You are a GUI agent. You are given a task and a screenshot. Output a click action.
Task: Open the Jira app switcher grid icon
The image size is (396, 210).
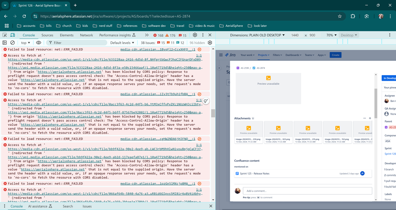click(x=221, y=55)
